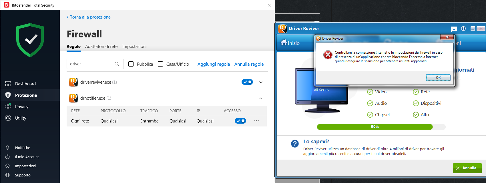Screen dimensions: 486x183
Task: Toggle driverreviver.exe rule switch
Action: click(247, 82)
